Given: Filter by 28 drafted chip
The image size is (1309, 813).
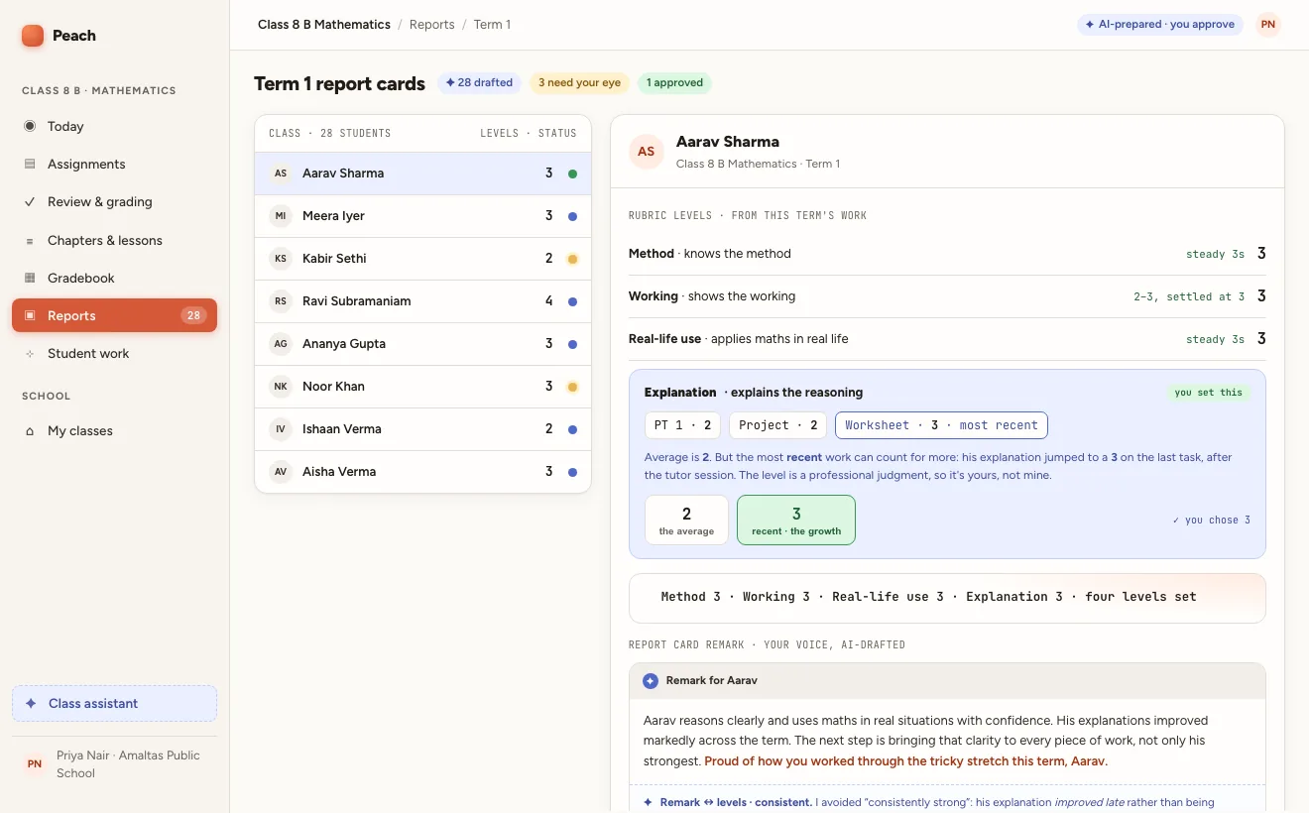Looking at the screenshot, I should click(x=480, y=82).
